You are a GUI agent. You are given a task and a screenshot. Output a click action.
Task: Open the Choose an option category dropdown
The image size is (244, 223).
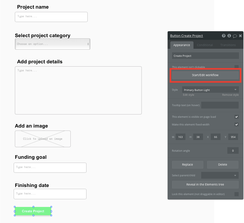pyautogui.click(x=52, y=43)
